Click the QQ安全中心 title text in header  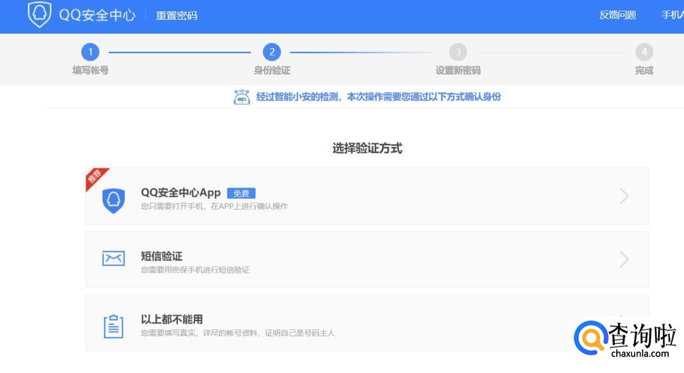98,15
